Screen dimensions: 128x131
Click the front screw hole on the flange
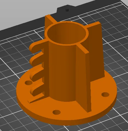click(x=57, y=112)
